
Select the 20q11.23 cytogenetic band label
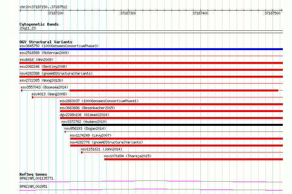coord(28,28)
